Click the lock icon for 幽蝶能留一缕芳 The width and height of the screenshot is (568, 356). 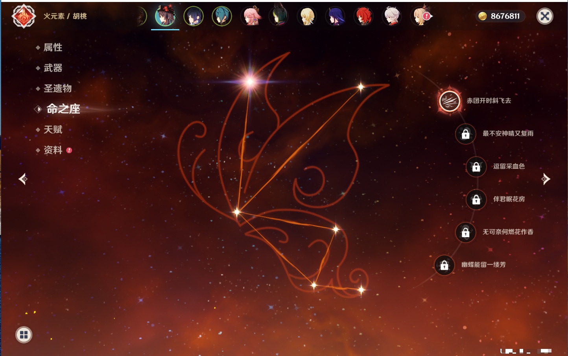coord(444,265)
